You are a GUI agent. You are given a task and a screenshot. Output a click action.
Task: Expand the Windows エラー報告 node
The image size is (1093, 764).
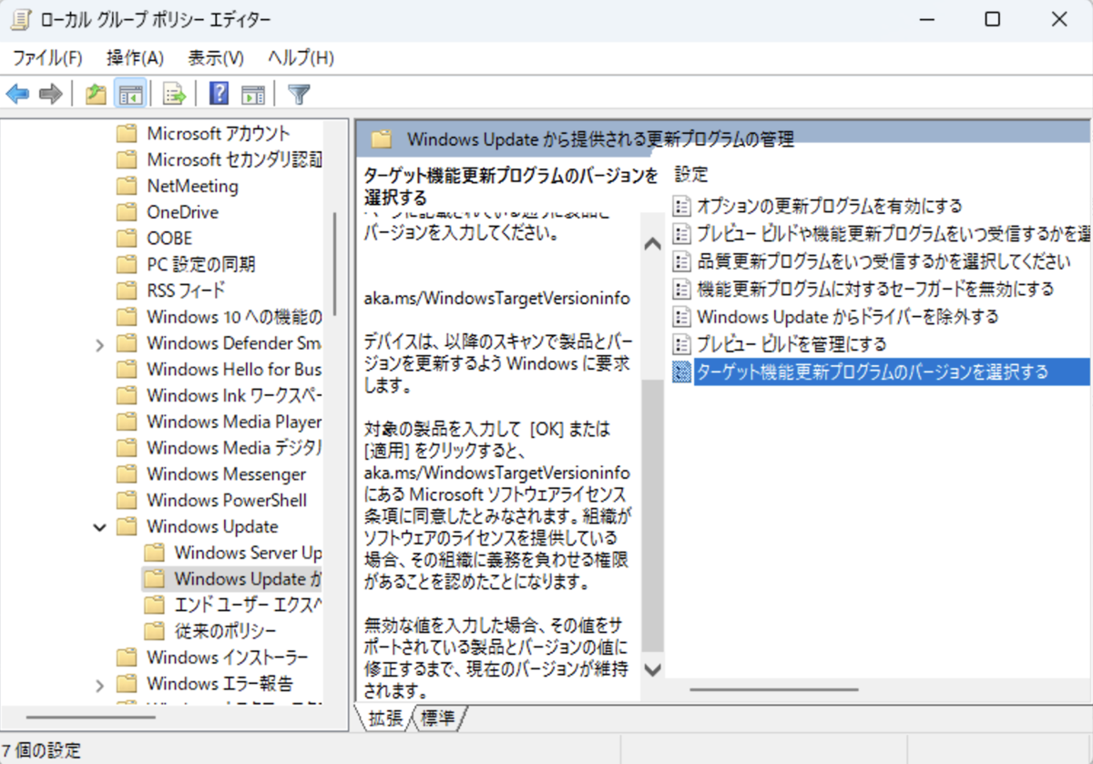click(99, 684)
